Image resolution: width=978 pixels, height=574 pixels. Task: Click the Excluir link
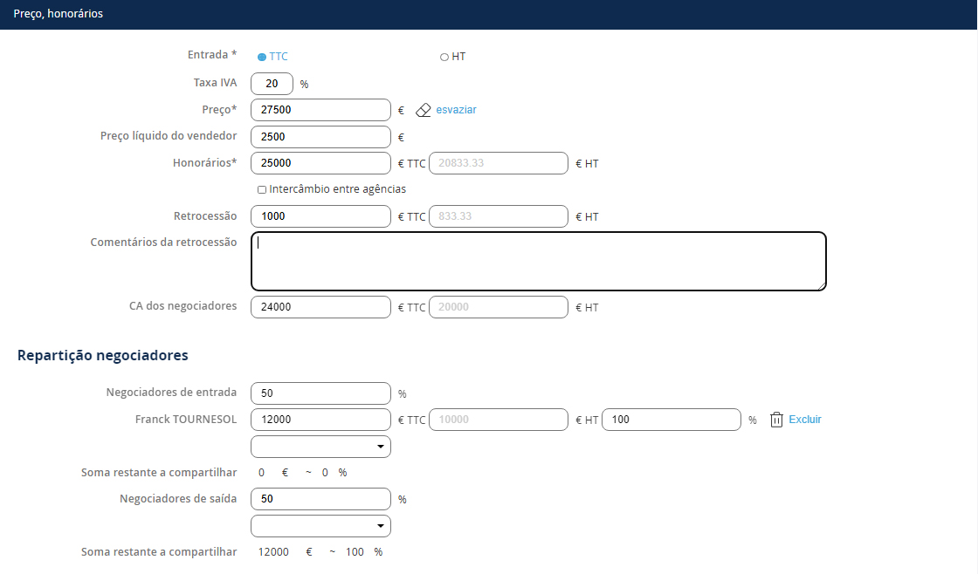[804, 420]
